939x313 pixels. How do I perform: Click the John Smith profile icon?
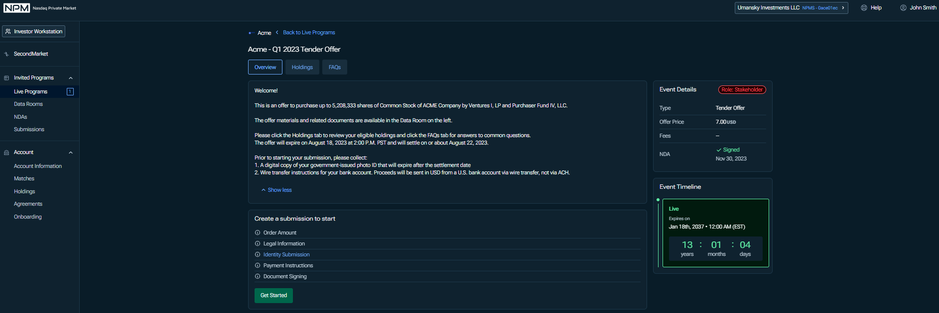click(903, 8)
